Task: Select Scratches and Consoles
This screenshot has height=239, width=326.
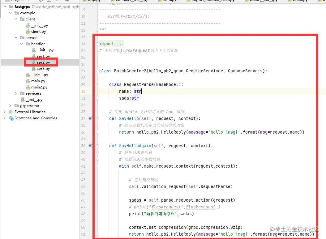Action: pos(36,118)
